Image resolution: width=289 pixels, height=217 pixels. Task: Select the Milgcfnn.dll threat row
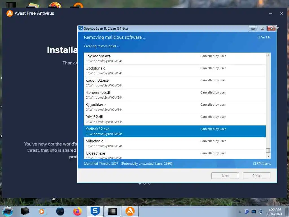coord(175,144)
